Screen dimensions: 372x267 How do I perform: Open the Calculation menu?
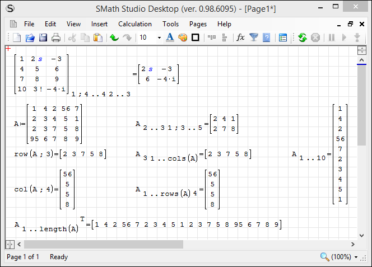[x=134, y=24]
